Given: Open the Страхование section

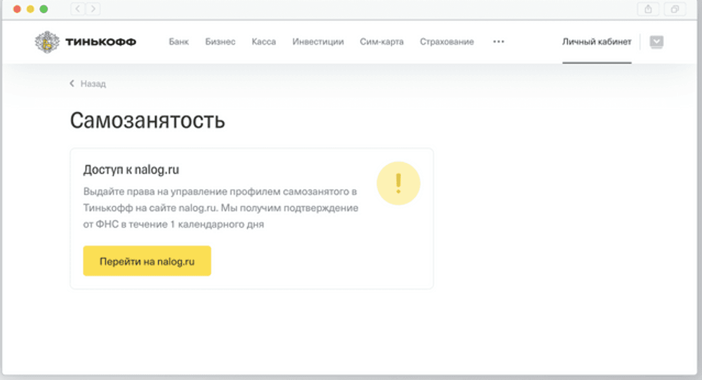Looking at the screenshot, I should pos(447,42).
